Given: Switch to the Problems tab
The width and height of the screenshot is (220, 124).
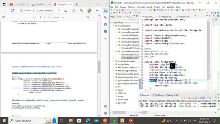Looking at the screenshot, I should coord(158,95).
